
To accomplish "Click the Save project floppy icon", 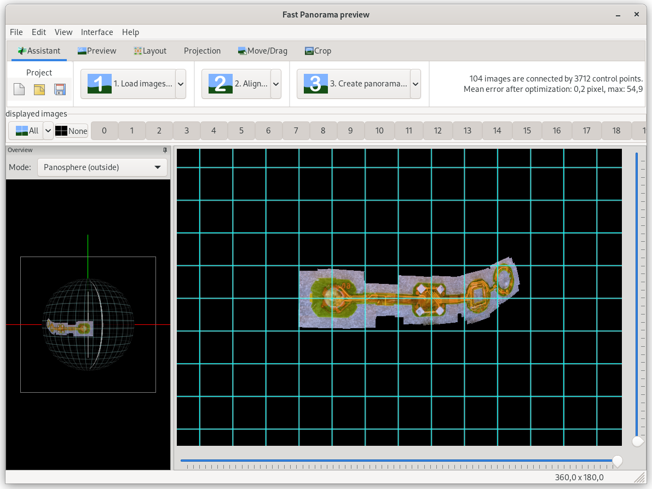I will click(60, 90).
